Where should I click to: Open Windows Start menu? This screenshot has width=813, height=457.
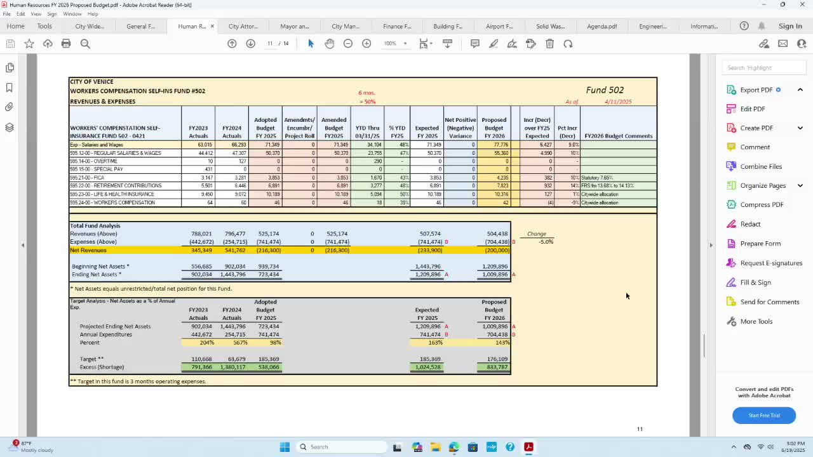point(285,447)
